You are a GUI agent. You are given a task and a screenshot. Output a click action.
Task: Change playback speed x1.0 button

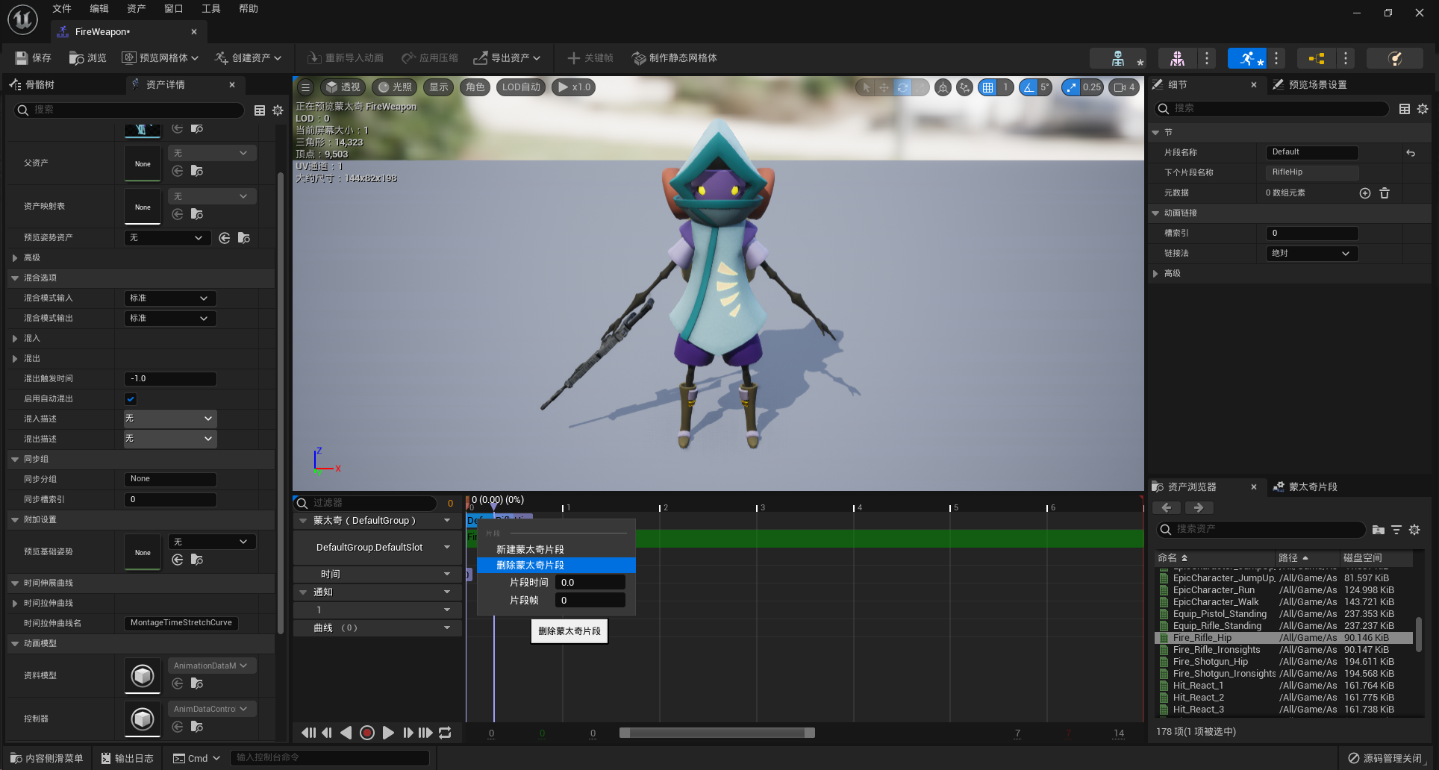pos(574,87)
